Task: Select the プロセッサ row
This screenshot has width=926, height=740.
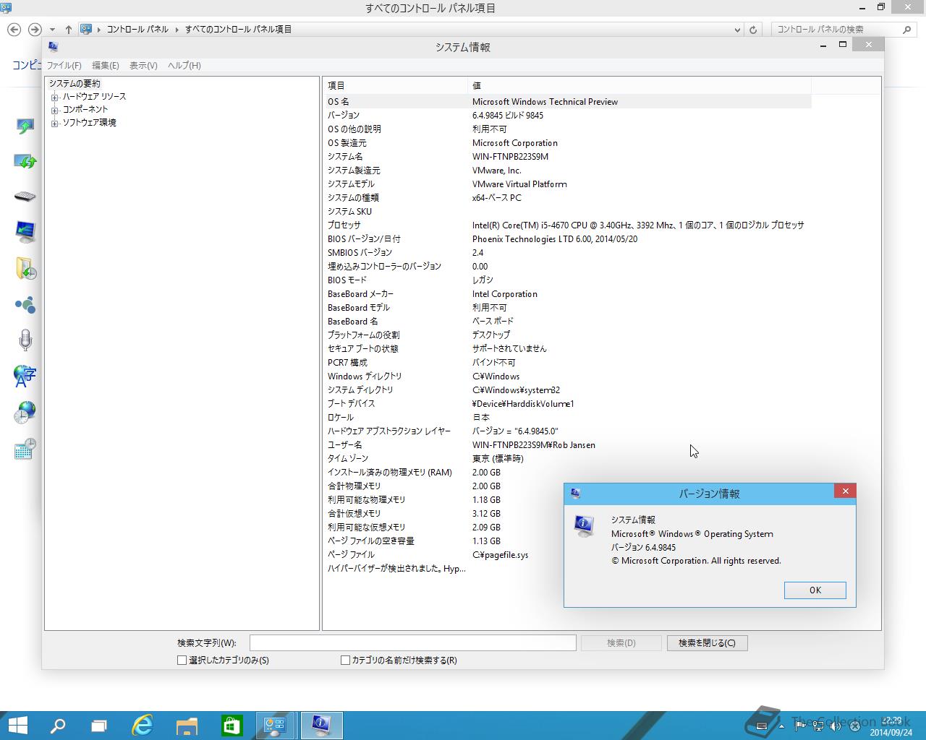Action: click(x=567, y=225)
